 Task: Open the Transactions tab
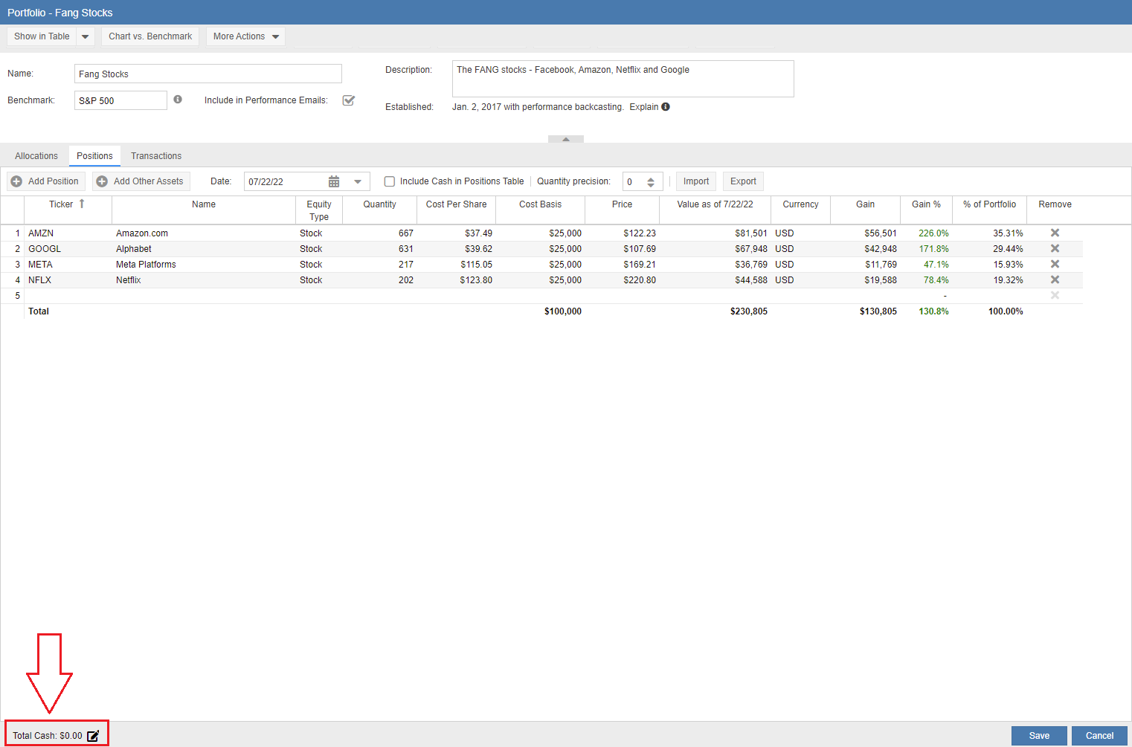point(156,156)
